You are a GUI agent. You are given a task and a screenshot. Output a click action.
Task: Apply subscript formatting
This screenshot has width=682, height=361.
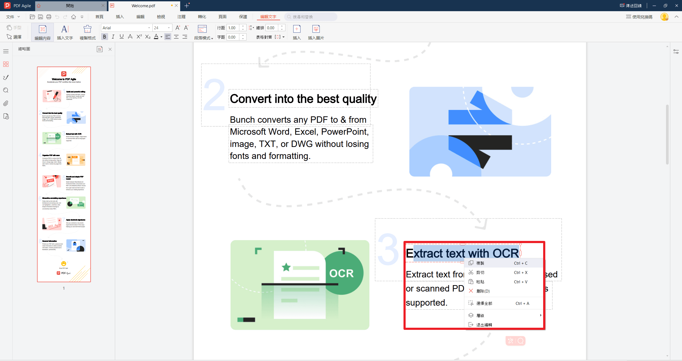pos(148,37)
